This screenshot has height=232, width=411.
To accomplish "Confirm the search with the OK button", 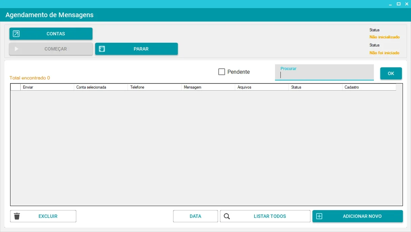I will click(391, 73).
